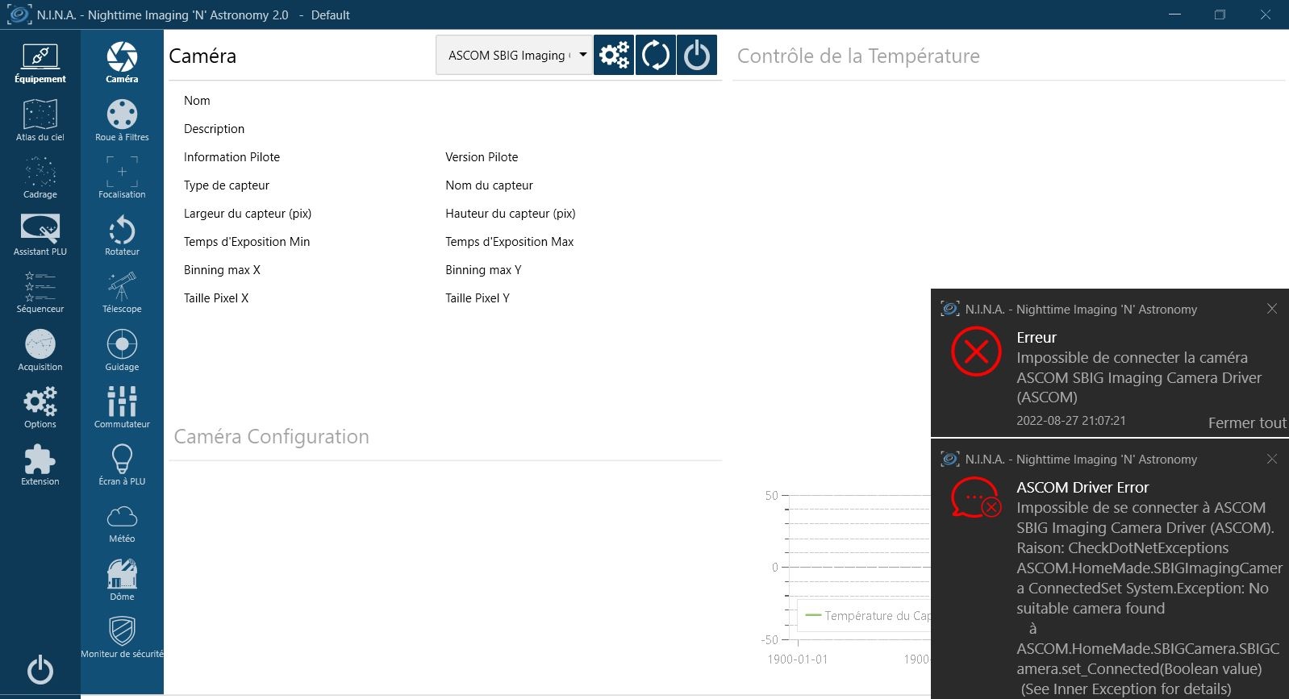Click the Information Pilote label

(x=232, y=157)
